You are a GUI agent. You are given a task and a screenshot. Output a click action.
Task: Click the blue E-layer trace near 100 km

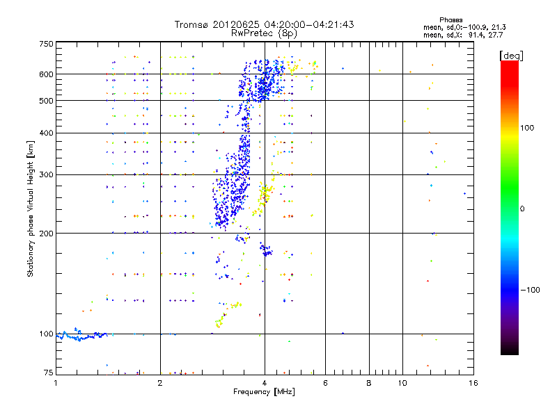click(81, 336)
